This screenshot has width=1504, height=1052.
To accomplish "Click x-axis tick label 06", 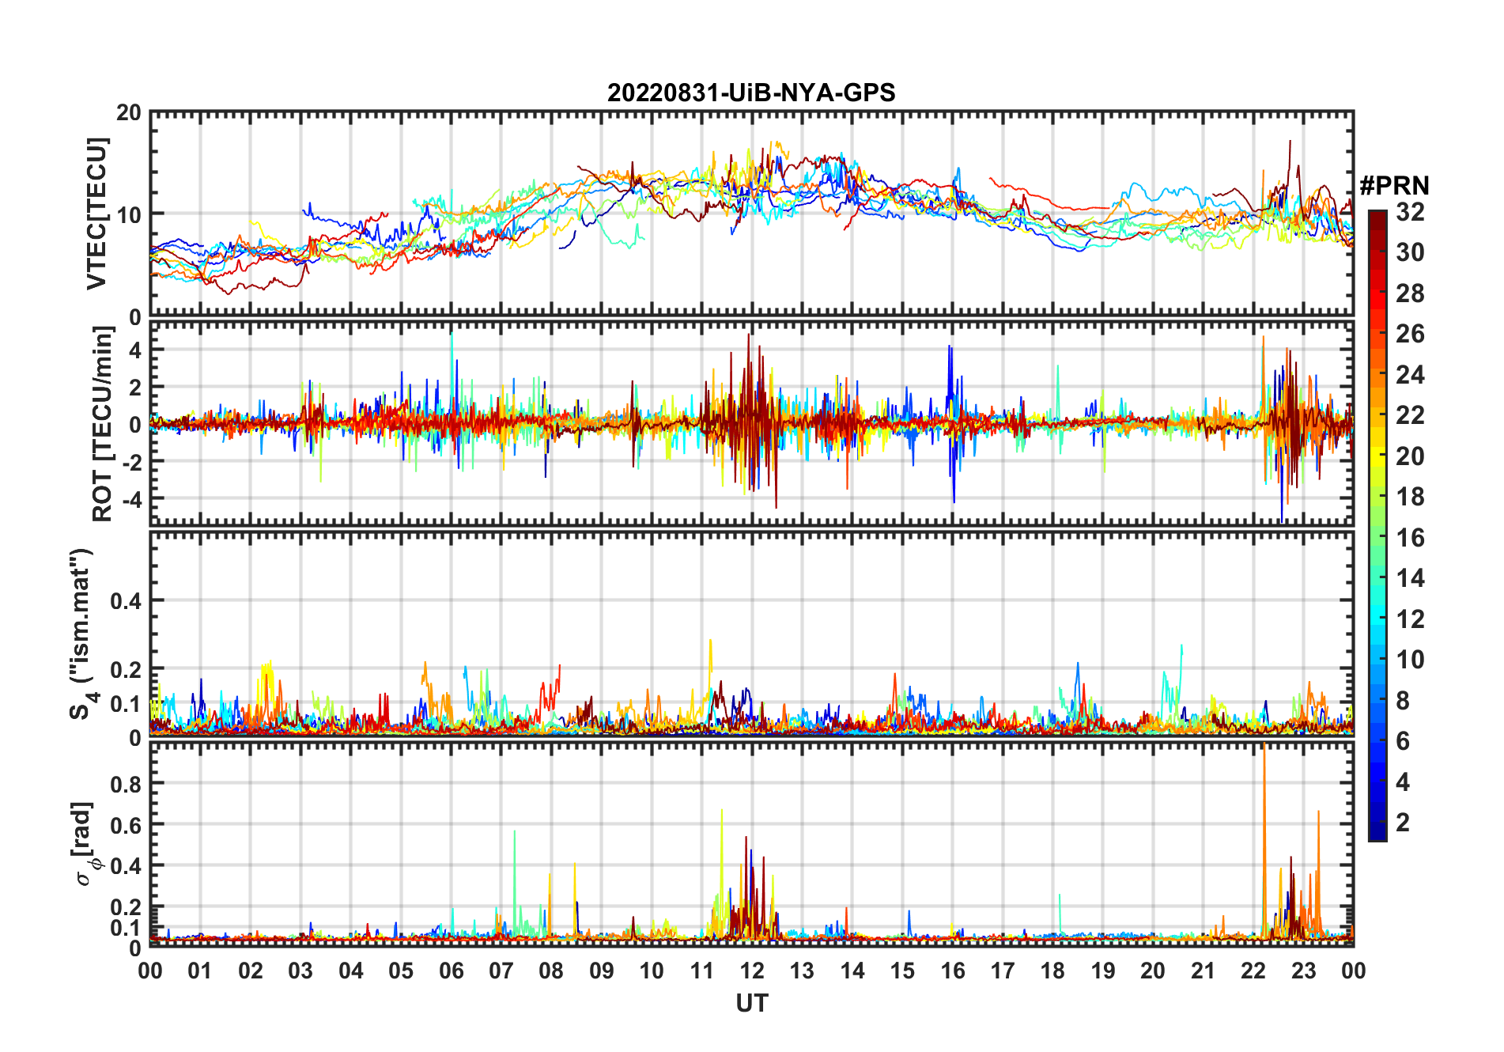I will pyautogui.click(x=451, y=971).
